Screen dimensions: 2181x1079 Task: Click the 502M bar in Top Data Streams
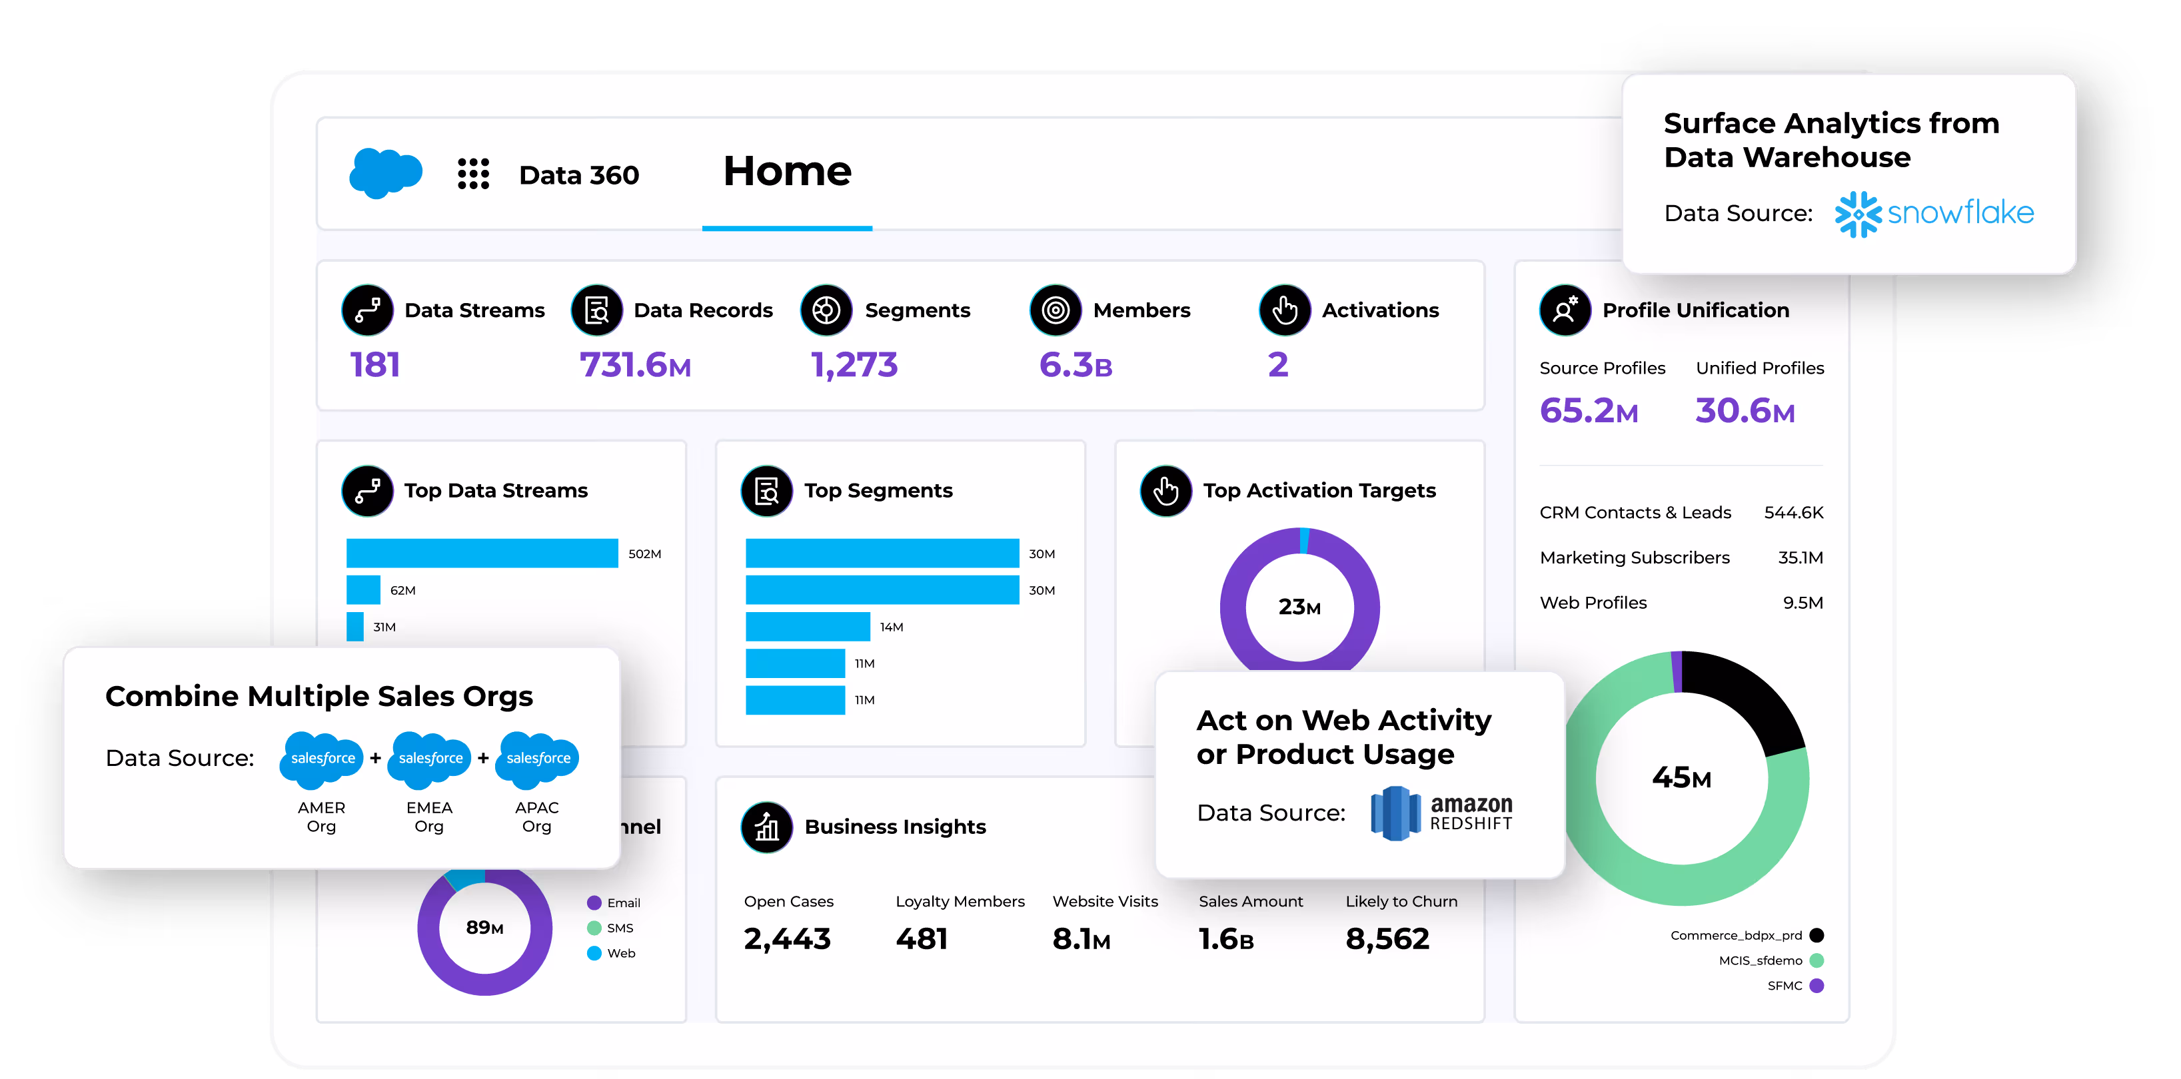point(482,553)
